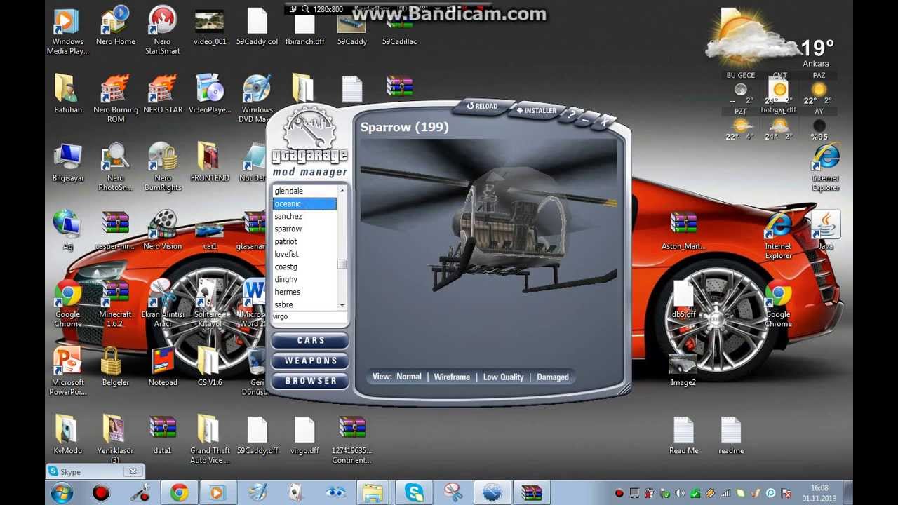The width and height of the screenshot is (898, 505).
Task: Open the INSTALLER button
Action: [537, 111]
